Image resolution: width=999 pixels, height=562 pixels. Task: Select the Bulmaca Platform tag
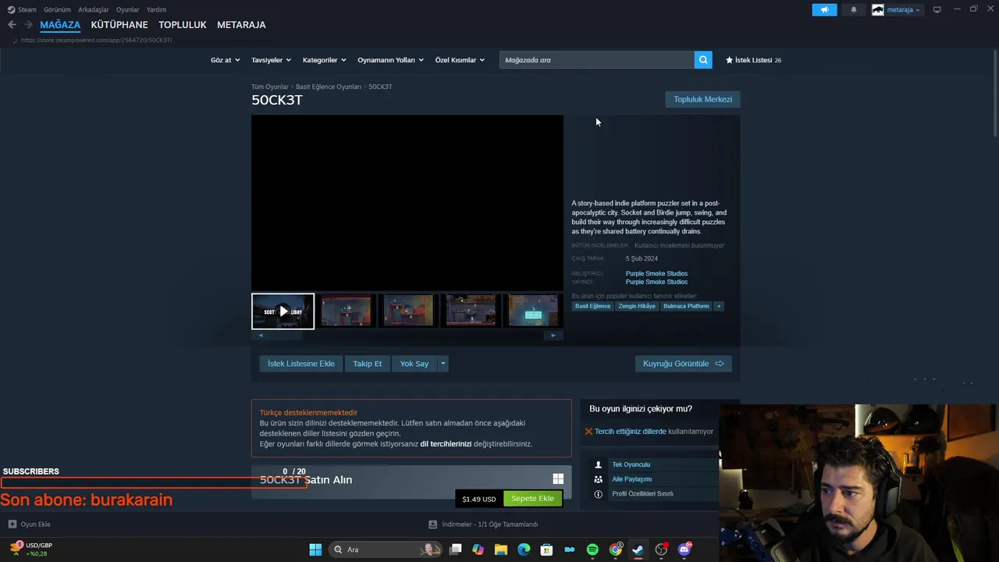click(686, 306)
